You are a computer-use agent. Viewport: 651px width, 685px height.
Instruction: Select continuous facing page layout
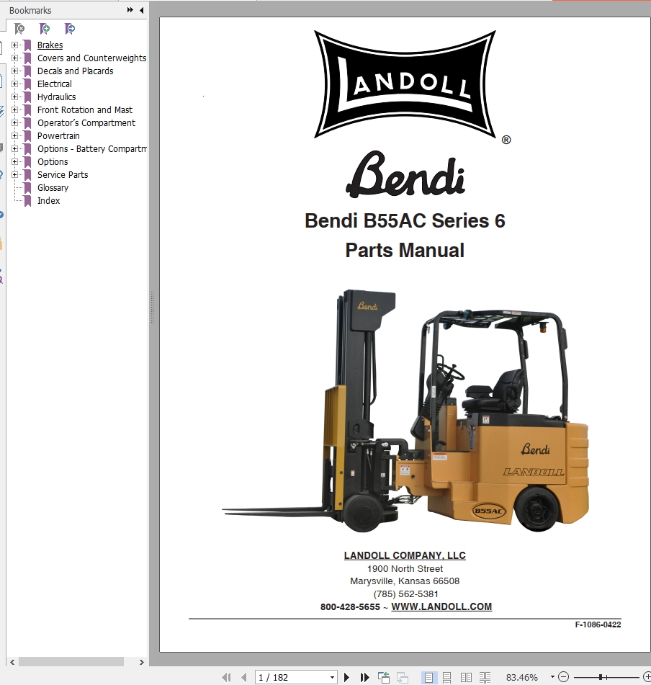(485, 678)
